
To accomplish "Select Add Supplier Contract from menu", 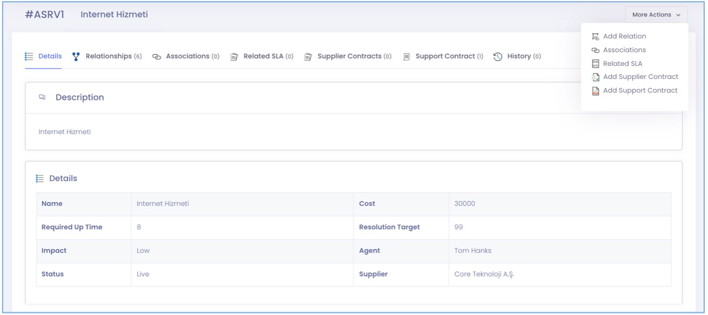I will [x=640, y=77].
